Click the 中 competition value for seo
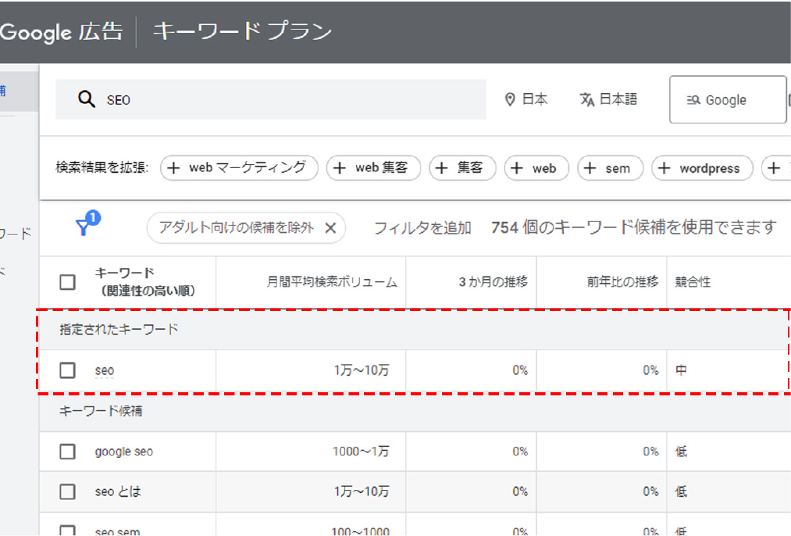This screenshot has height=536, width=791. point(681,370)
